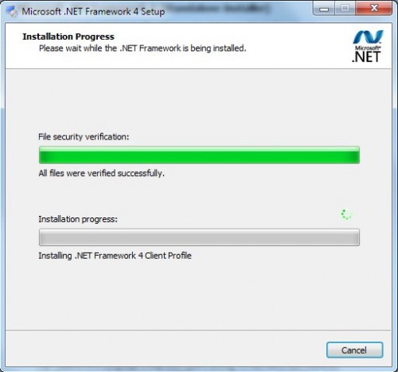Click the greyed-out maximize window button
This screenshot has width=398, height=372.
click(x=345, y=9)
